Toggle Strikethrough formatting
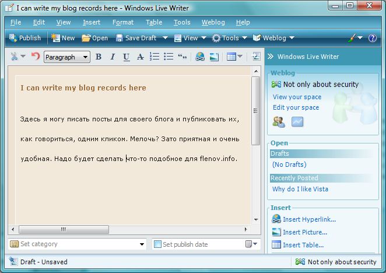This screenshot has width=386, height=273. point(141,57)
